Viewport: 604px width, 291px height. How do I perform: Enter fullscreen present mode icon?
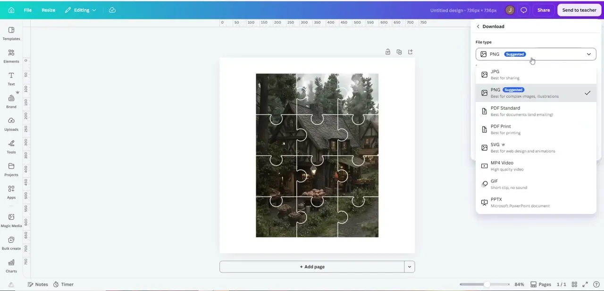pos(586,284)
